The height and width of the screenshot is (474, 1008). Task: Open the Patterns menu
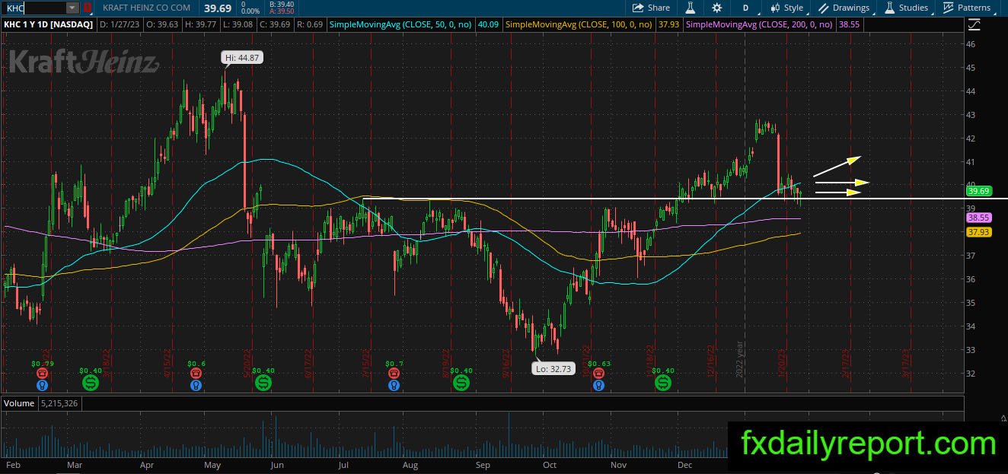pos(967,8)
